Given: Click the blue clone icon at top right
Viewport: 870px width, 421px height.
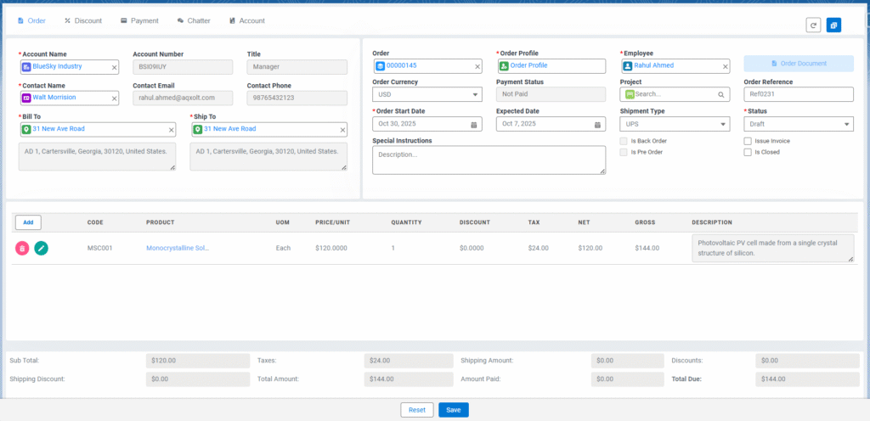Looking at the screenshot, I should click(833, 25).
